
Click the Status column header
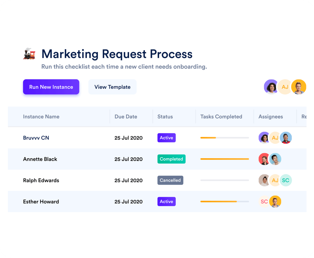pyautogui.click(x=165, y=116)
